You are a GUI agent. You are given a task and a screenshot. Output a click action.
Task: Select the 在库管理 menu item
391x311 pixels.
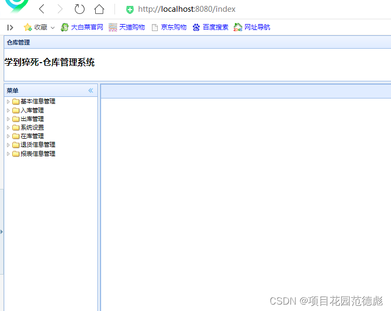tap(32, 136)
